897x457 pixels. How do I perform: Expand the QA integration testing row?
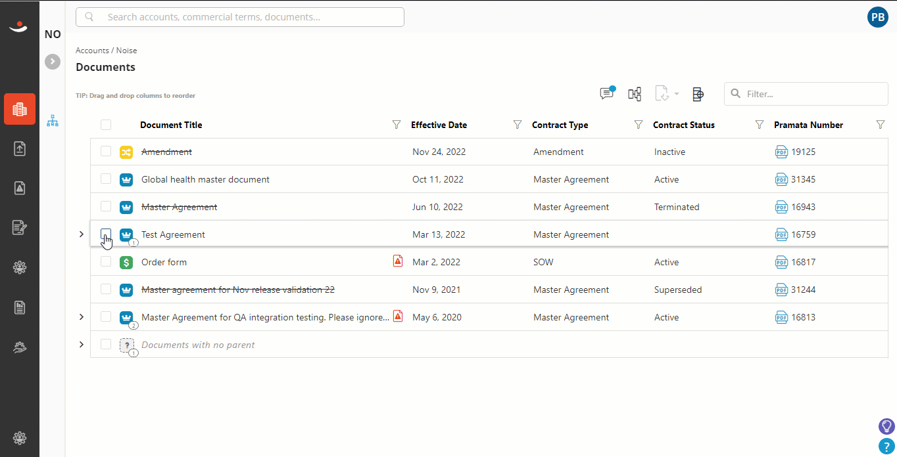pyautogui.click(x=82, y=317)
